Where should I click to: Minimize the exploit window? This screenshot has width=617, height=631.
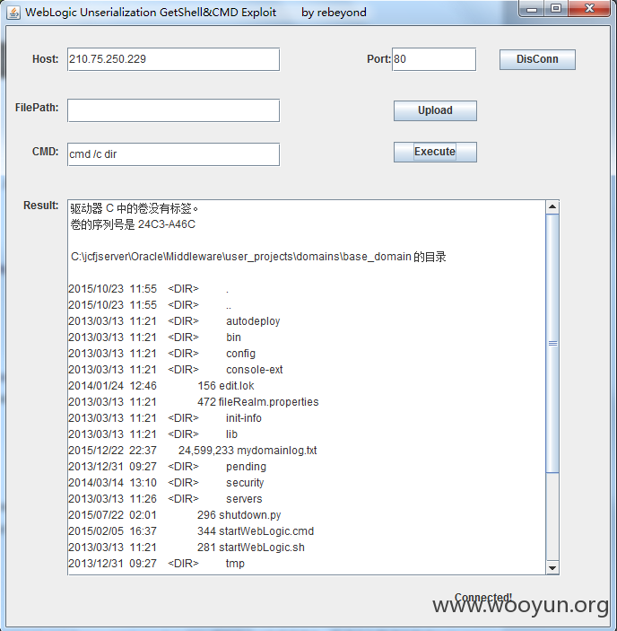(x=532, y=8)
